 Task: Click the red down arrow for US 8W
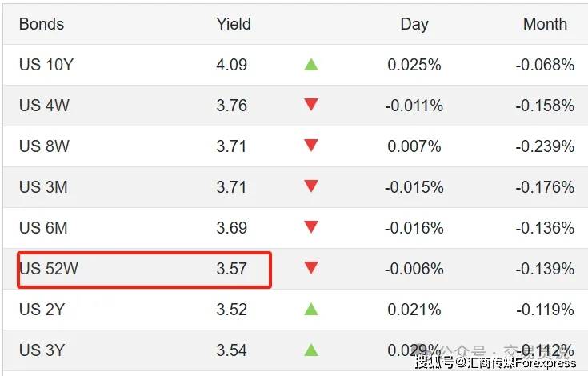(x=311, y=146)
